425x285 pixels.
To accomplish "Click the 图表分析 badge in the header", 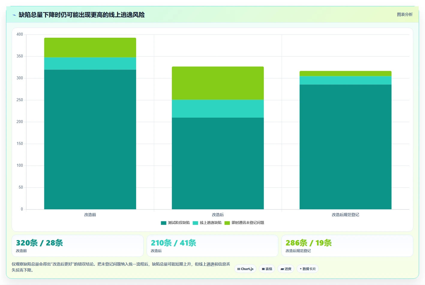I will coord(405,14).
